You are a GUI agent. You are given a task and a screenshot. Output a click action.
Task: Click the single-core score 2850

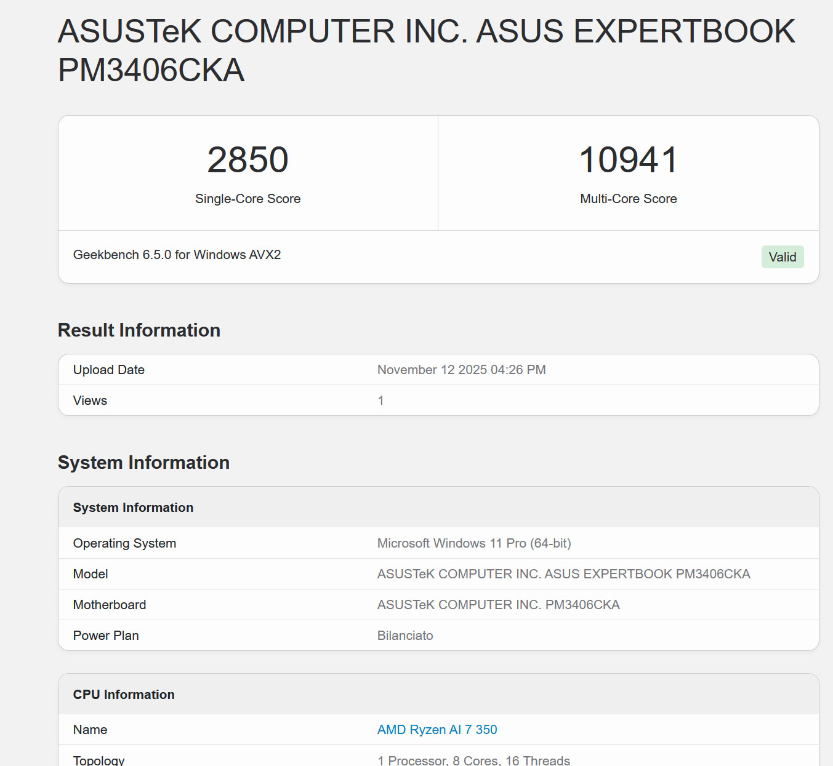(247, 160)
